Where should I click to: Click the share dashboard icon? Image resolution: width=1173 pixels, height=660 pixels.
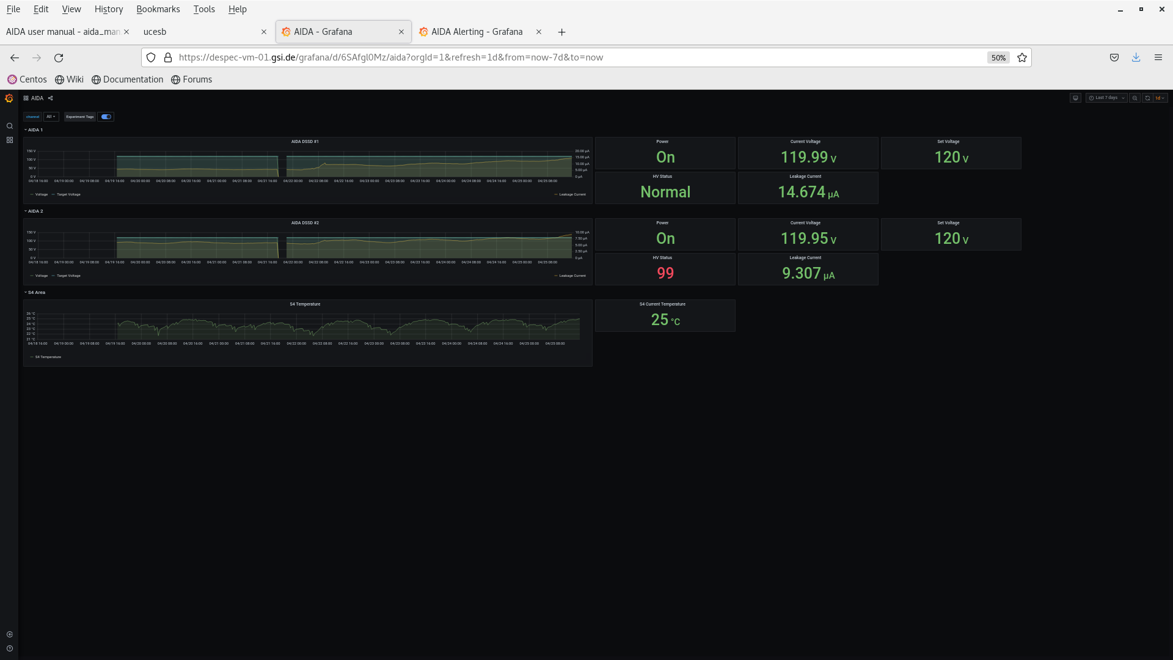(x=51, y=98)
